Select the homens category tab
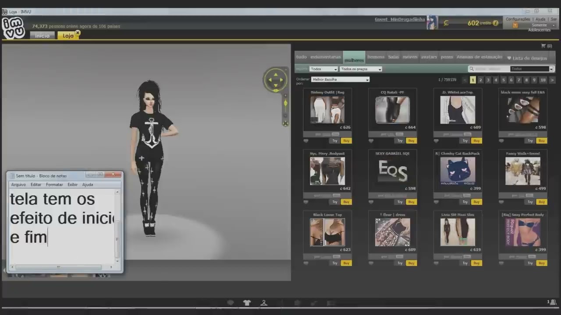The image size is (561, 315). pyautogui.click(x=376, y=57)
